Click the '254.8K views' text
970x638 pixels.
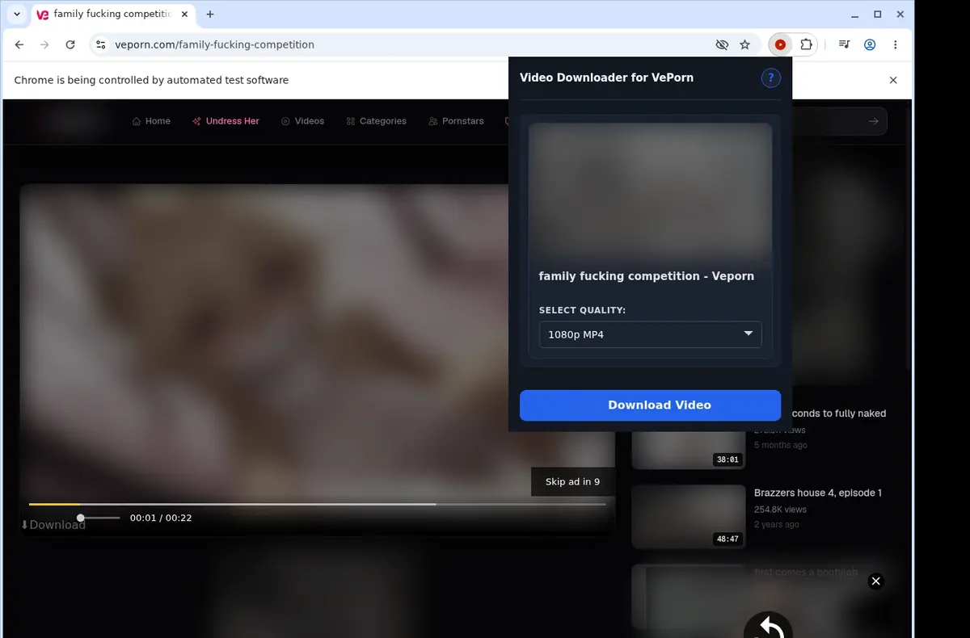tap(780, 510)
